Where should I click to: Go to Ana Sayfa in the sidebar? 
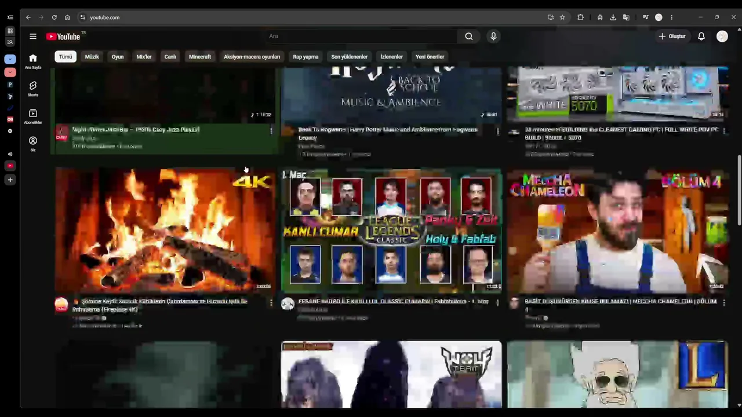[x=33, y=61]
